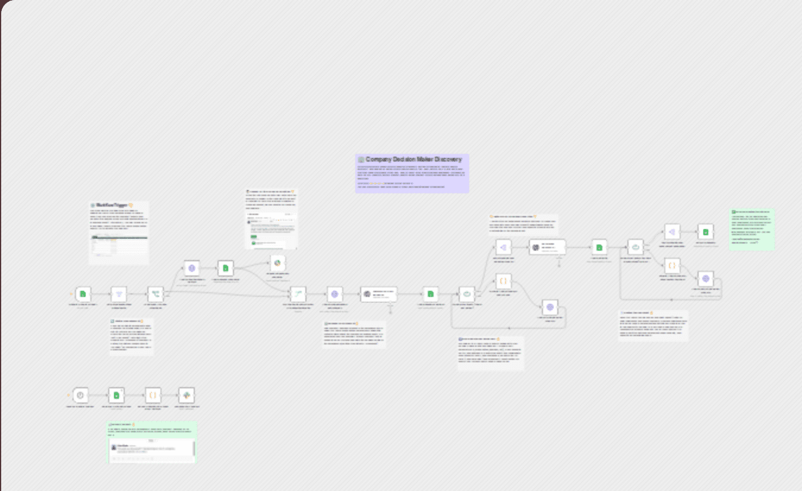Select the second loop node near the right side
The height and width of the screenshot is (491, 802).
[636, 248]
